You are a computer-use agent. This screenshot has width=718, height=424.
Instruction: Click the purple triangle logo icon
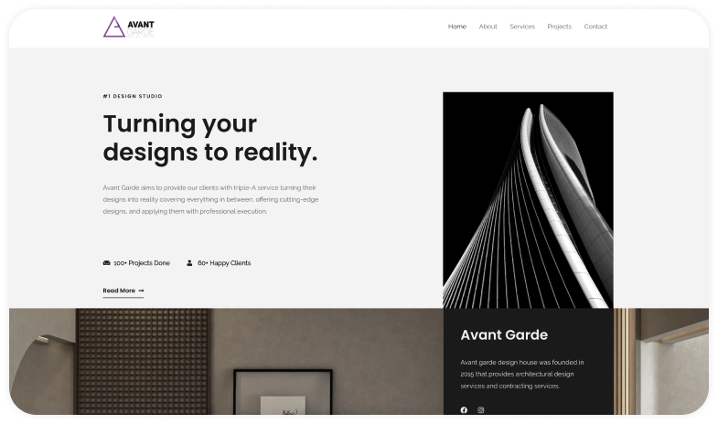point(113,27)
